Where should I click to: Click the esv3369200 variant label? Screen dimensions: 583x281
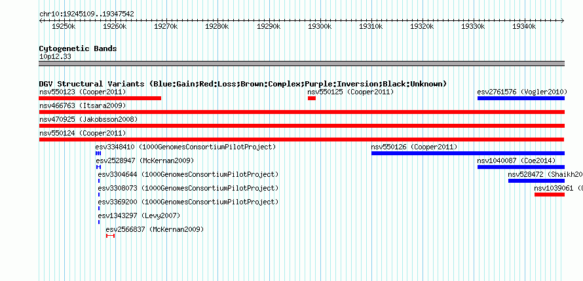click(188, 202)
